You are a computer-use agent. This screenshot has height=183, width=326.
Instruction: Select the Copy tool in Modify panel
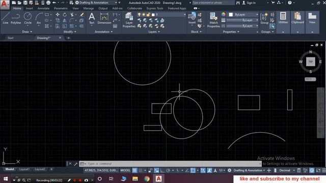point(58,20)
